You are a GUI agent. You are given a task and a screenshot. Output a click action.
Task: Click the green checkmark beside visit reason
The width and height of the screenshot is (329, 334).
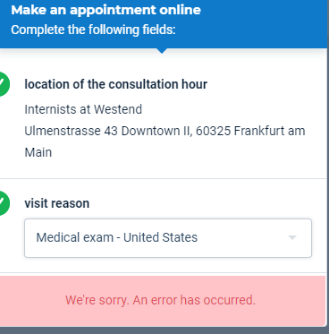tap(4, 203)
